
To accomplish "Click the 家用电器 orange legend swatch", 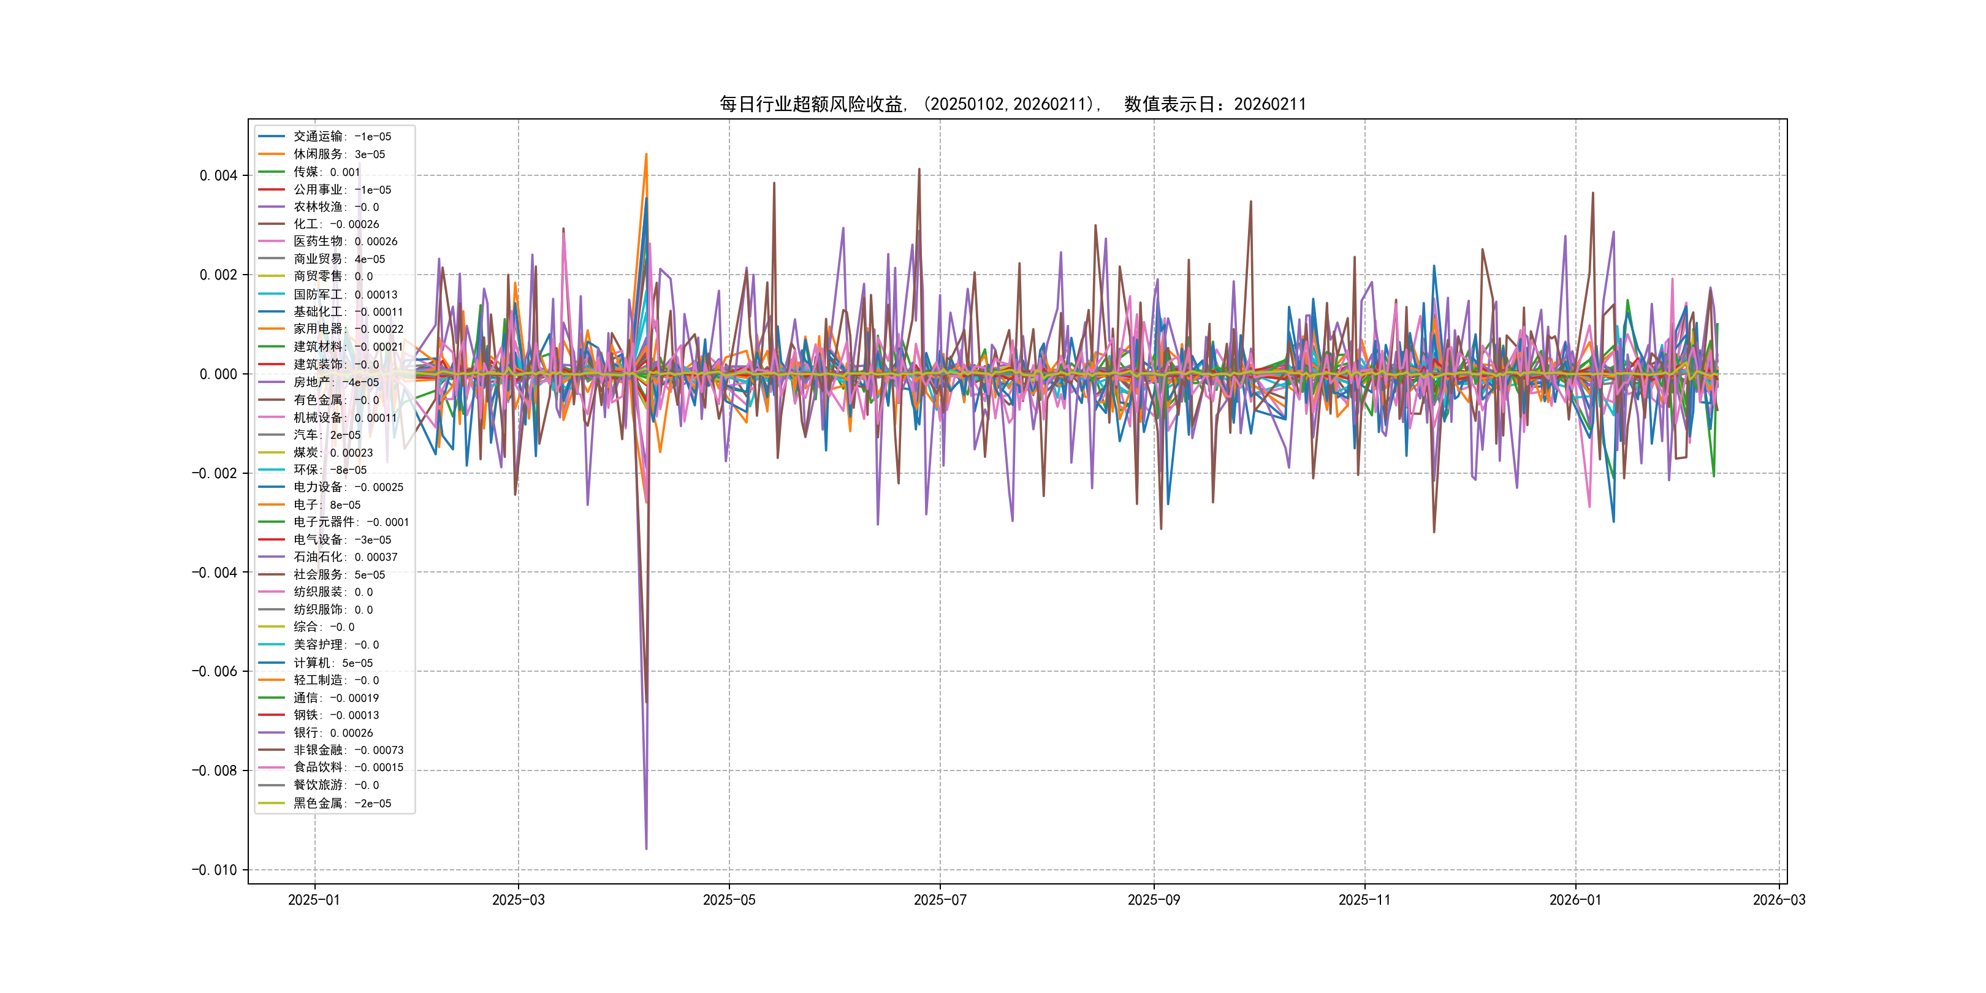I will [x=272, y=329].
